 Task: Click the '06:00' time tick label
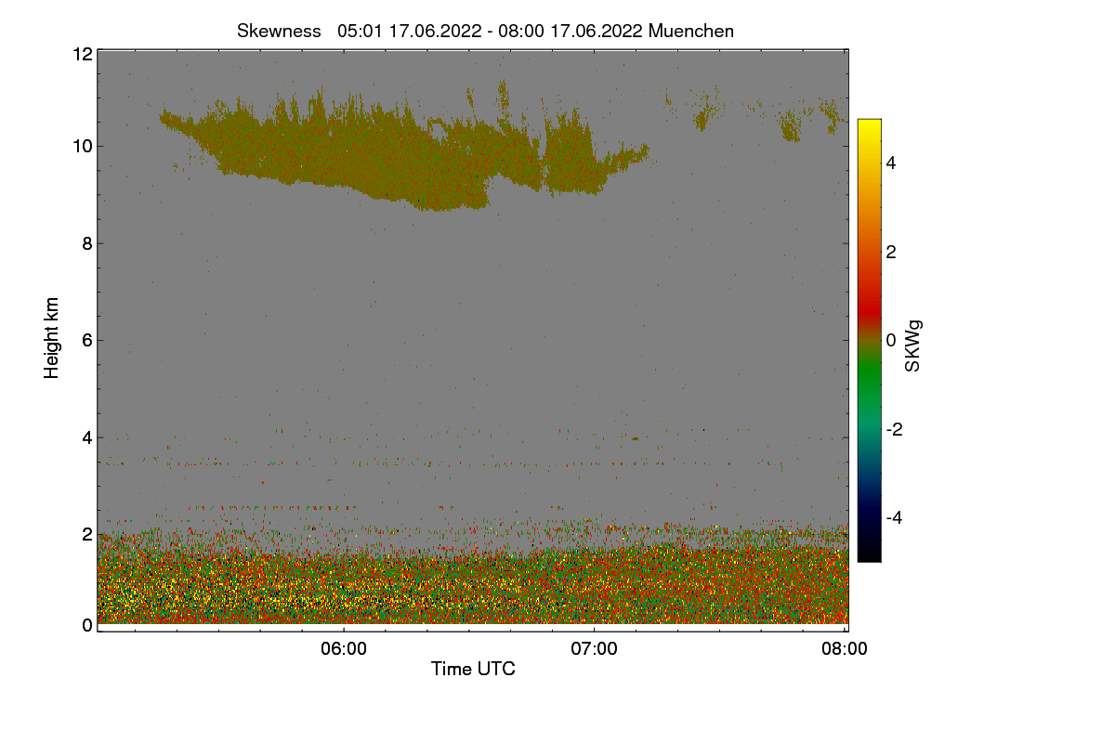click(344, 649)
